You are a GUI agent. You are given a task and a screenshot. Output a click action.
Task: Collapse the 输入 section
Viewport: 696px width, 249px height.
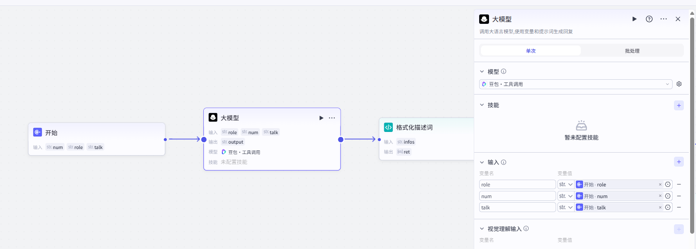coord(482,162)
